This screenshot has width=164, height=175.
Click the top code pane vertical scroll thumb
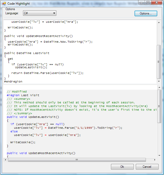point(159,62)
